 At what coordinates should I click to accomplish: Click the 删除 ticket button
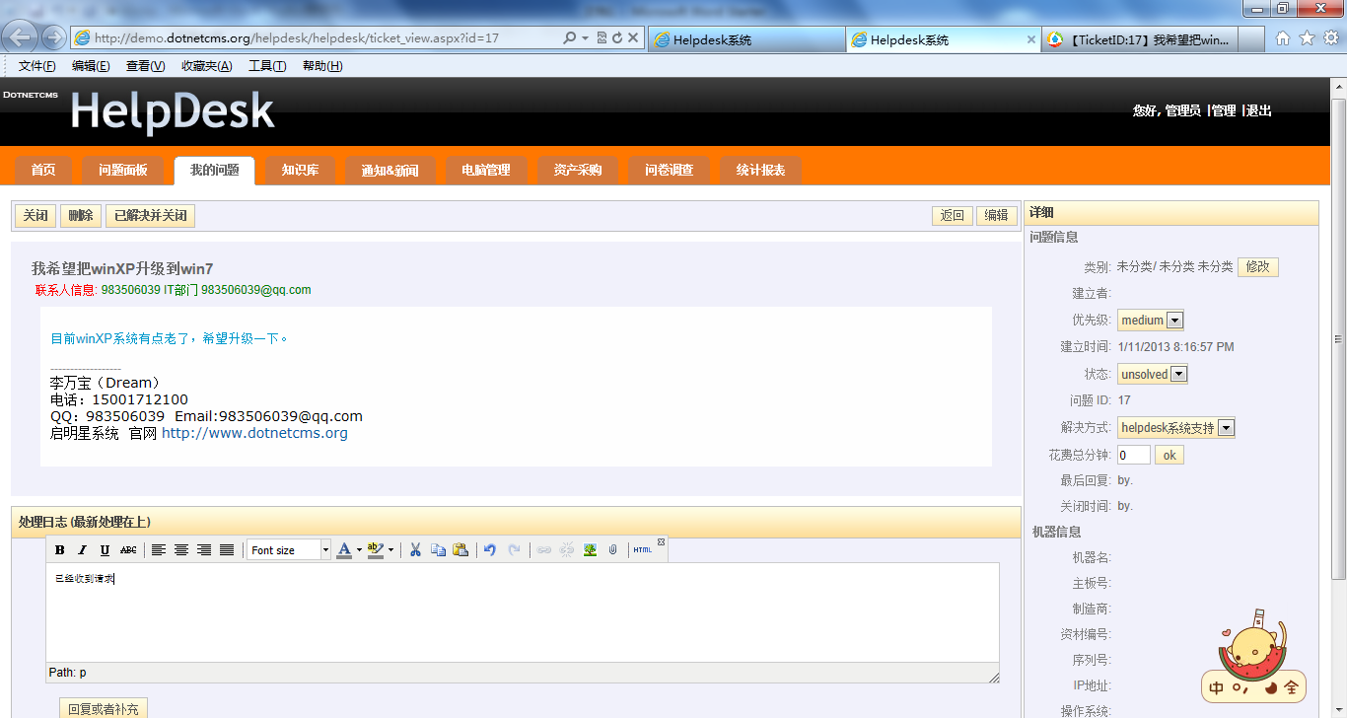click(81, 216)
